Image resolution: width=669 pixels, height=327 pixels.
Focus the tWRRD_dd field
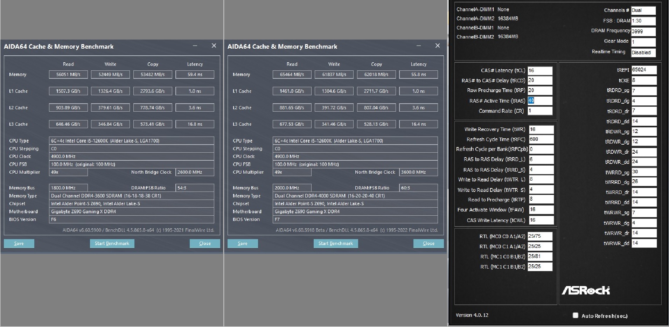[644, 202]
